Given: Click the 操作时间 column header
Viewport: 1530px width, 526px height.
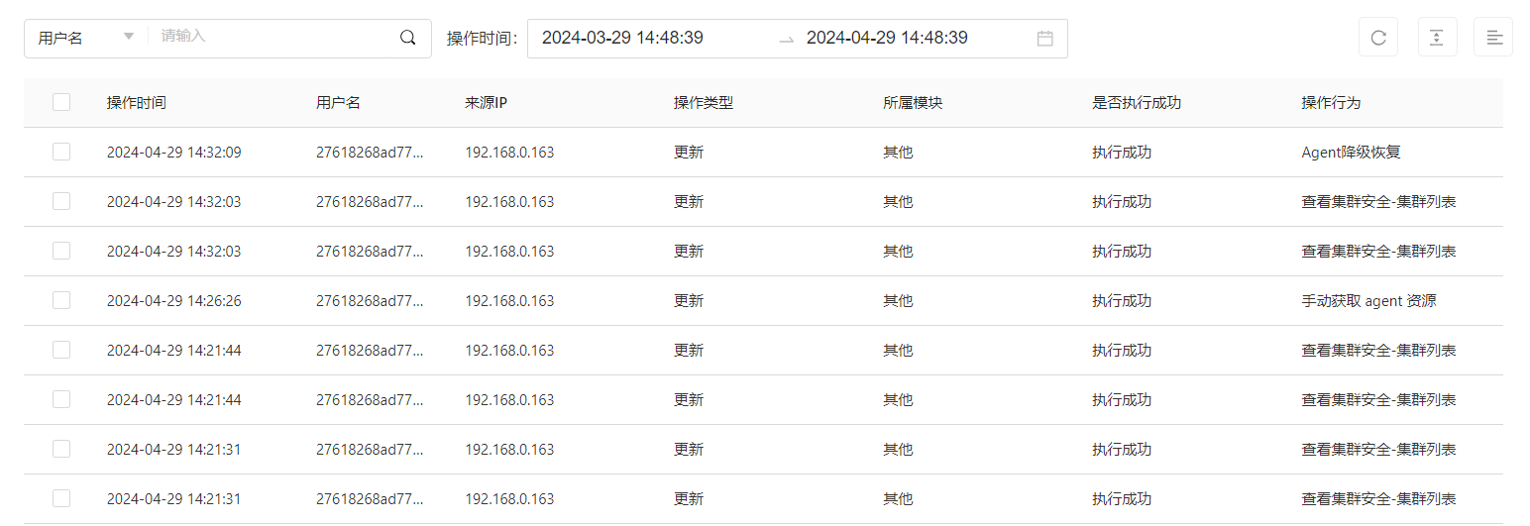Looking at the screenshot, I should (x=137, y=103).
